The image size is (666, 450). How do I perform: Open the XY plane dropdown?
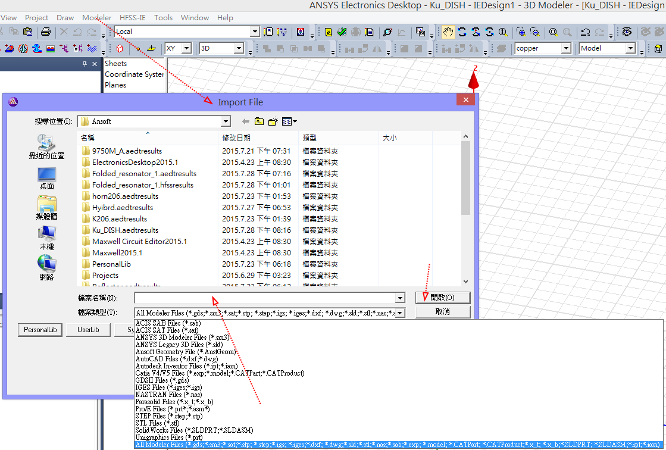point(186,48)
